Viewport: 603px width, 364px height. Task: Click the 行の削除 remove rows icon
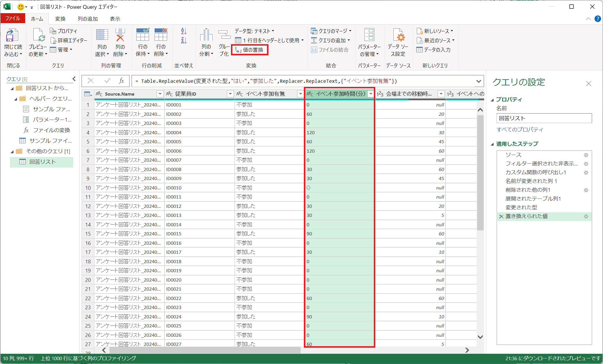click(161, 35)
